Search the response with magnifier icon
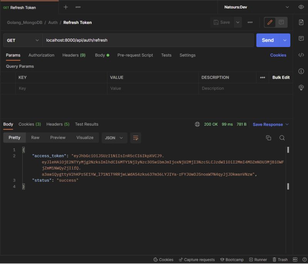 281,138
